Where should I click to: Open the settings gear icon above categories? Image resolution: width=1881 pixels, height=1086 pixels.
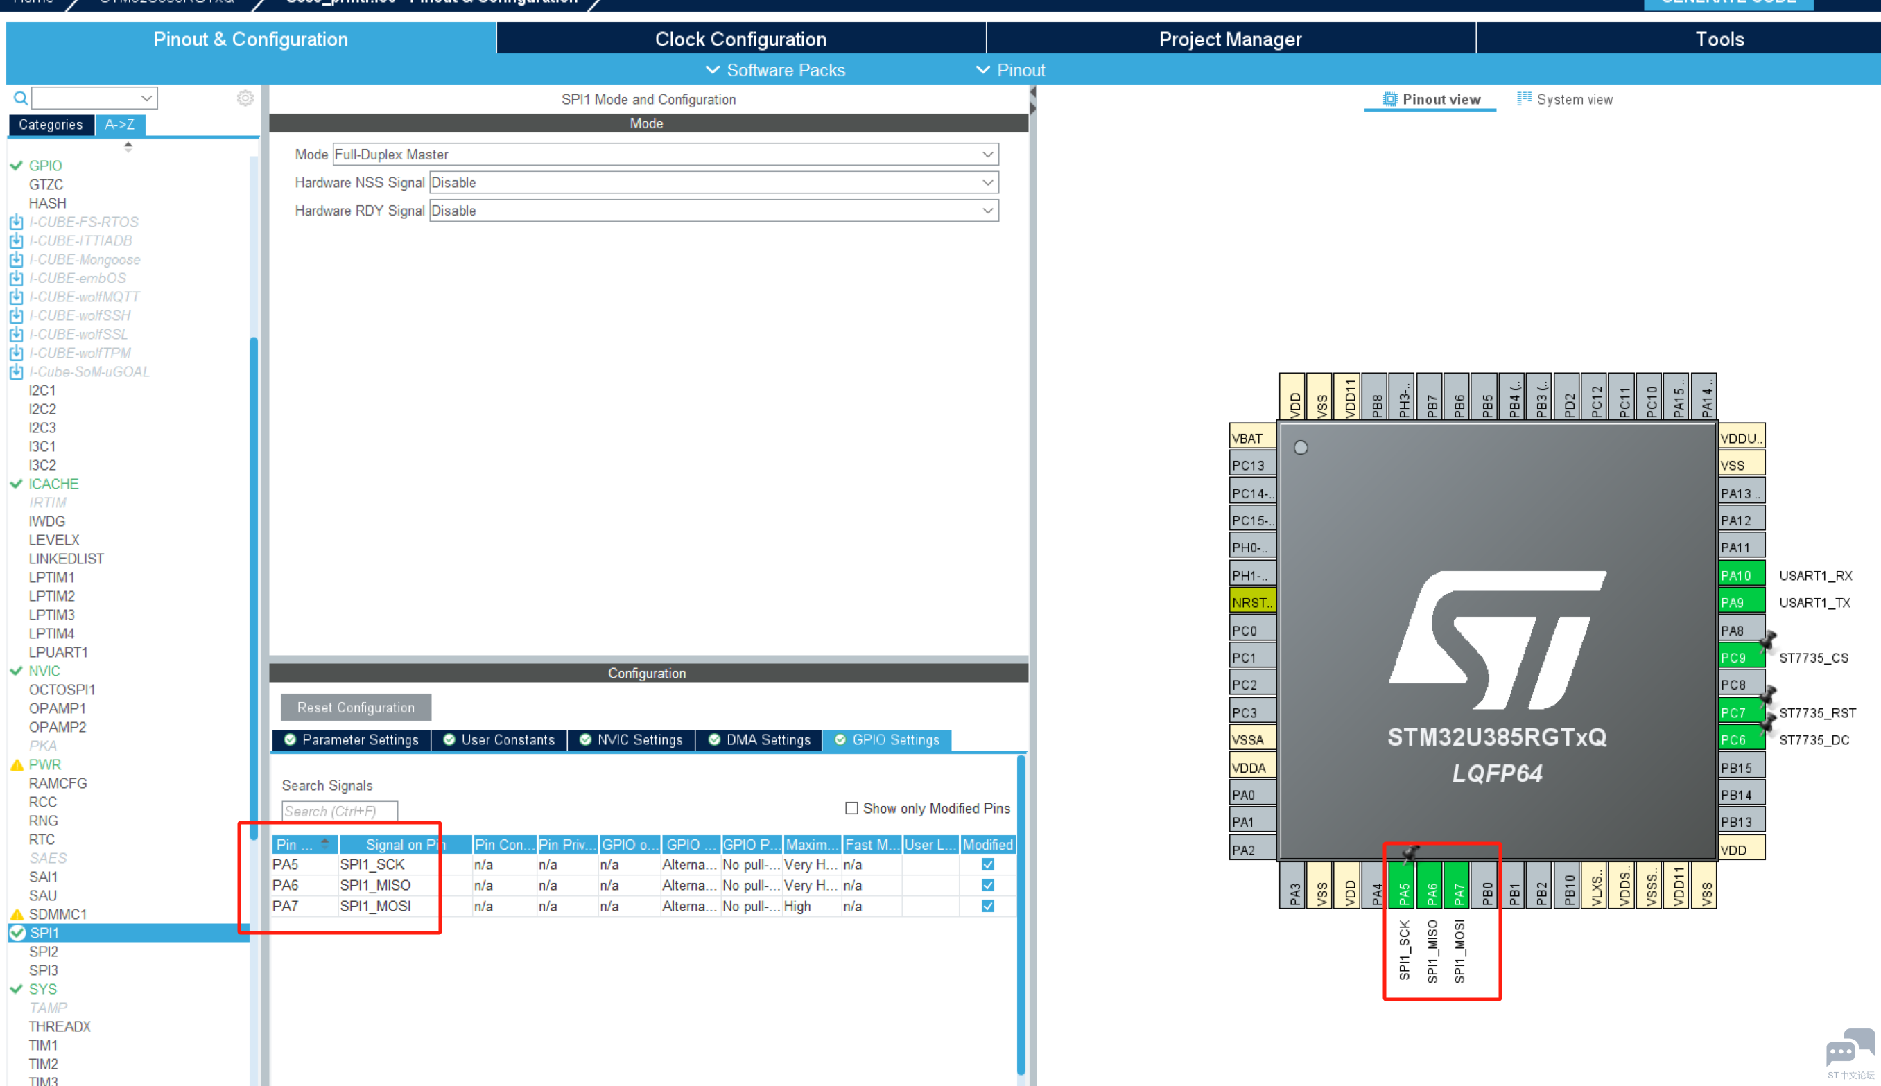[245, 98]
